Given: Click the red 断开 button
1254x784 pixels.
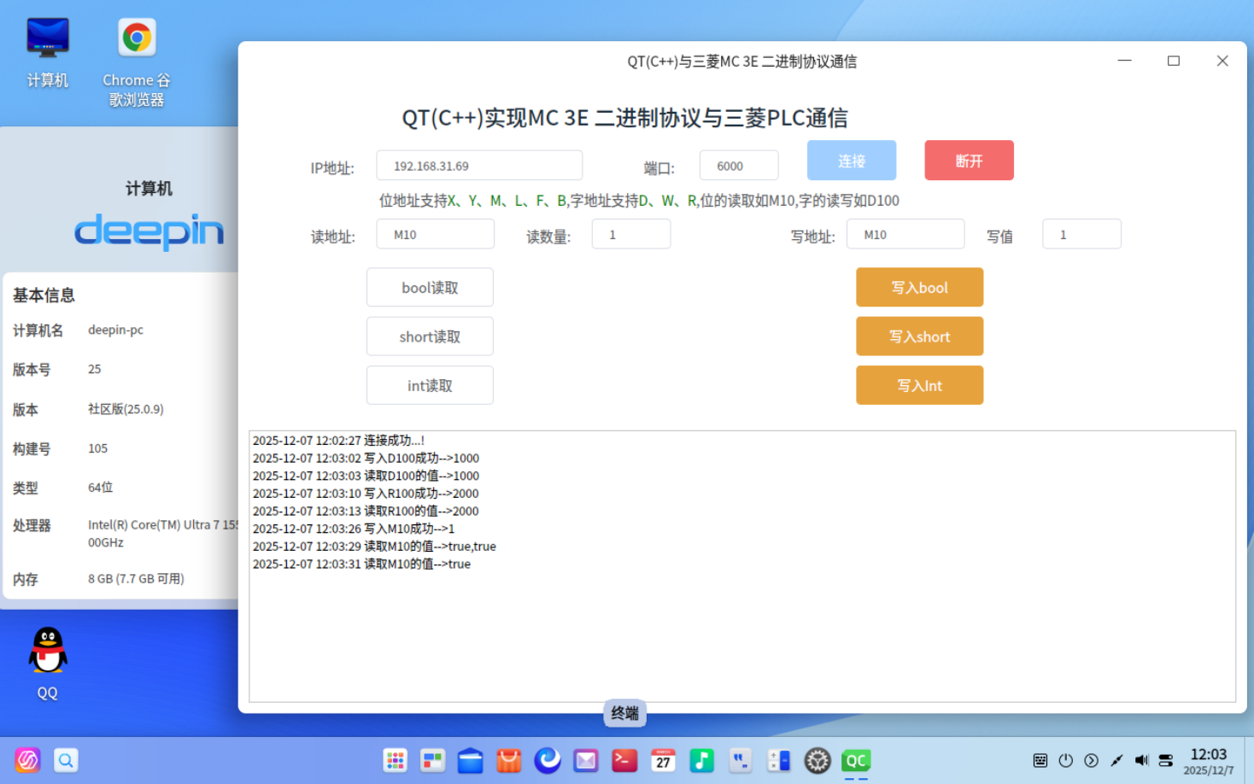Looking at the screenshot, I should pos(969,161).
